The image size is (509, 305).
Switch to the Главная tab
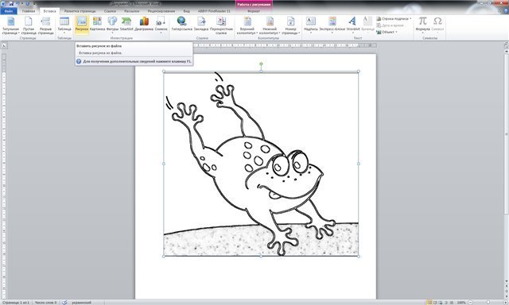click(29, 11)
